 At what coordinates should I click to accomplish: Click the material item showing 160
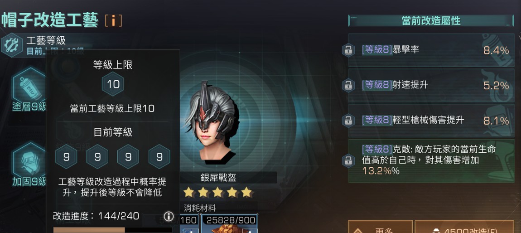pos(189,223)
